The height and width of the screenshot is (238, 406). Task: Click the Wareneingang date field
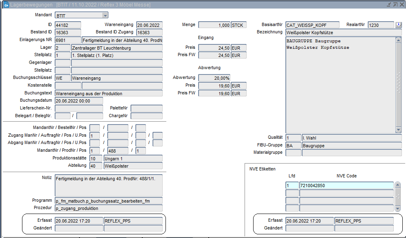pos(149,25)
